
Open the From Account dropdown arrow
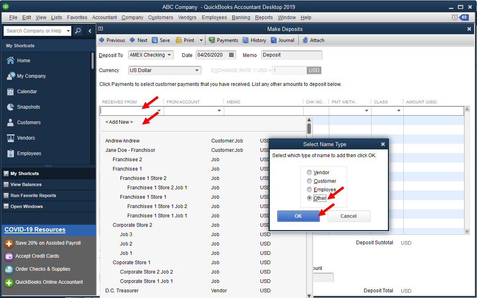click(219, 111)
